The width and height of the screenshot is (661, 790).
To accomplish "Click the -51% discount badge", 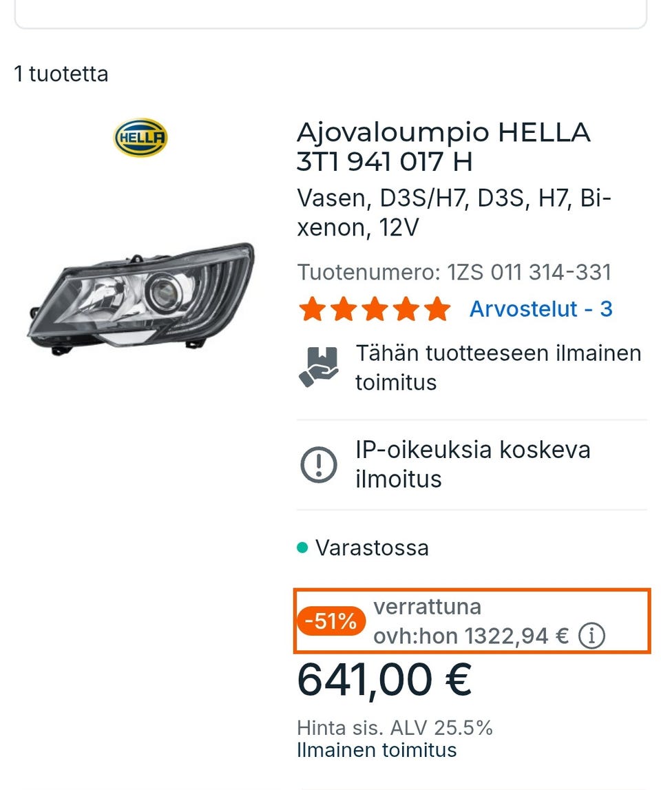I will pyautogui.click(x=333, y=621).
